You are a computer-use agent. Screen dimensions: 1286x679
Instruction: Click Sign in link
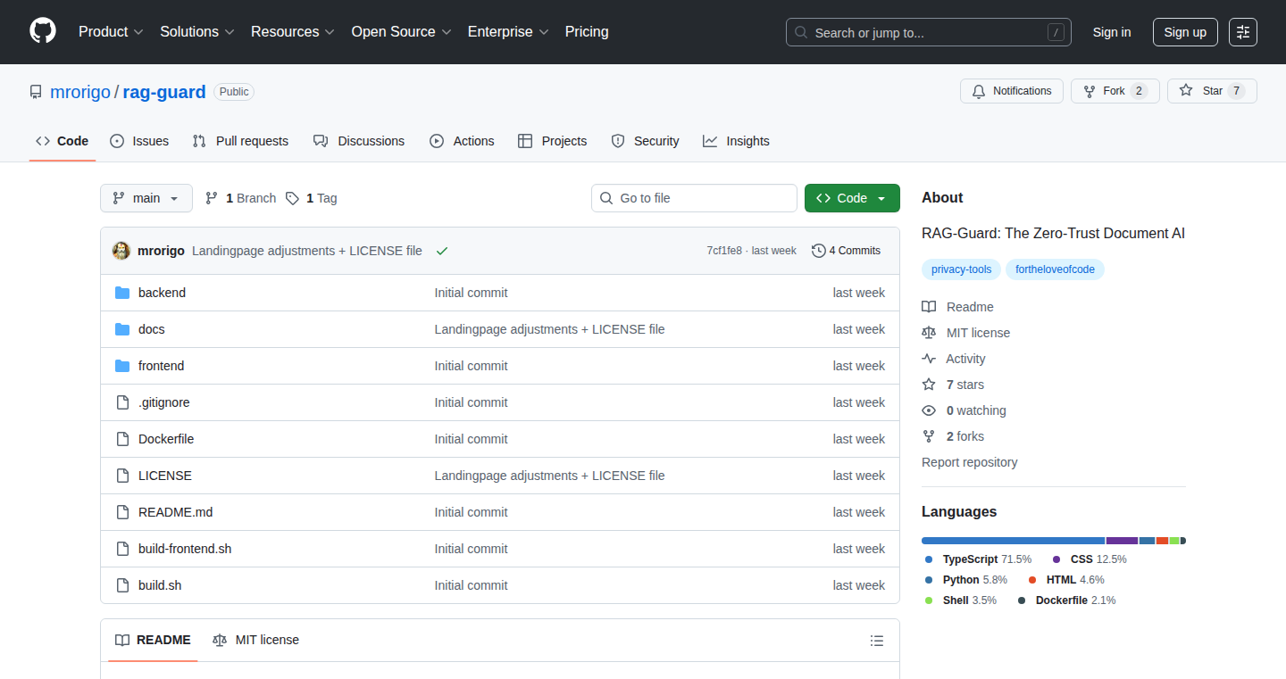pyautogui.click(x=1112, y=32)
